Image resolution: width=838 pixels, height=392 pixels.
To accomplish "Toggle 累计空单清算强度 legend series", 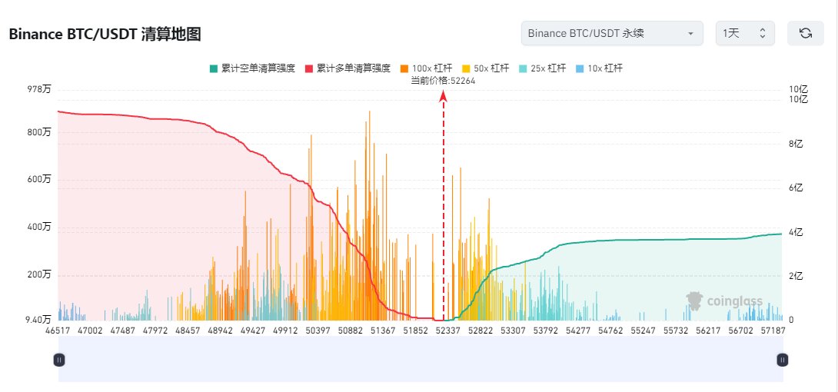I will 252,68.
